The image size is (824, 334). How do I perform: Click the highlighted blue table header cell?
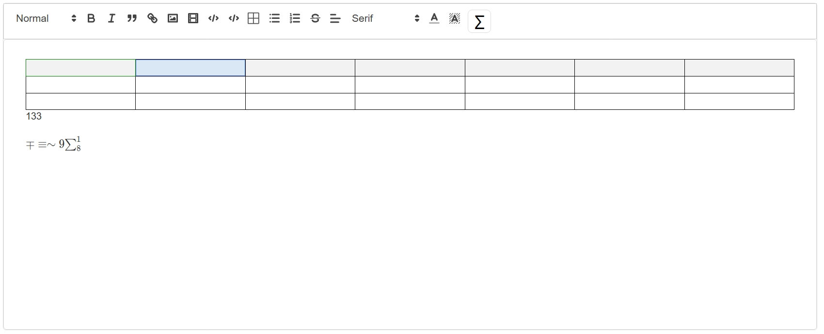tap(190, 68)
